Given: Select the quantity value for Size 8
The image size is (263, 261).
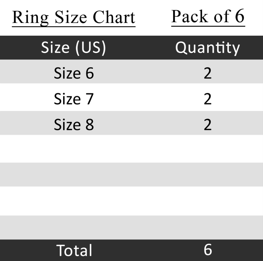Looking at the screenshot, I should [207, 124].
